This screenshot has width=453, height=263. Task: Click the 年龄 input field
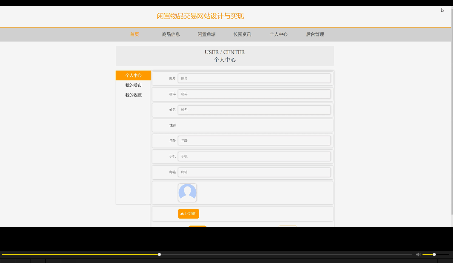coord(254,140)
